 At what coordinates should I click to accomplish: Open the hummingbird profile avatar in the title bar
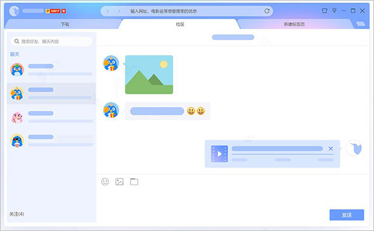point(15,11)
